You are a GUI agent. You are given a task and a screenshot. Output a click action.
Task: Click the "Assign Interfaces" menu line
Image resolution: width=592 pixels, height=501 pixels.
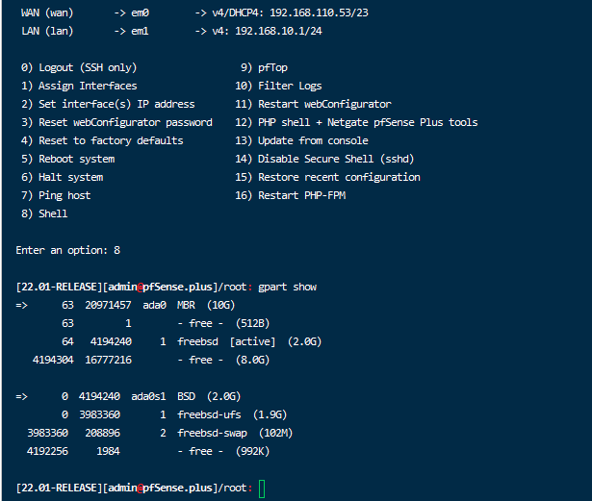(77, 86)
